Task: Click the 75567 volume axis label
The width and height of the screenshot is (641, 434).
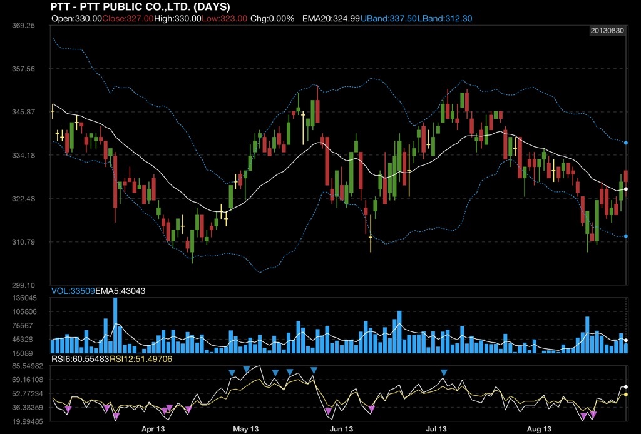Action: click(24, 326)
